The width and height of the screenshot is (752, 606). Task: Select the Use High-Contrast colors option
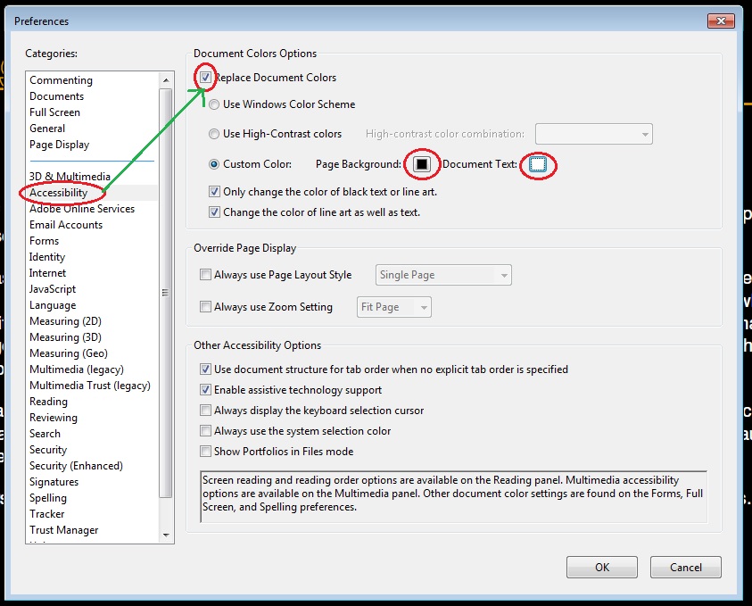(214, 134)
